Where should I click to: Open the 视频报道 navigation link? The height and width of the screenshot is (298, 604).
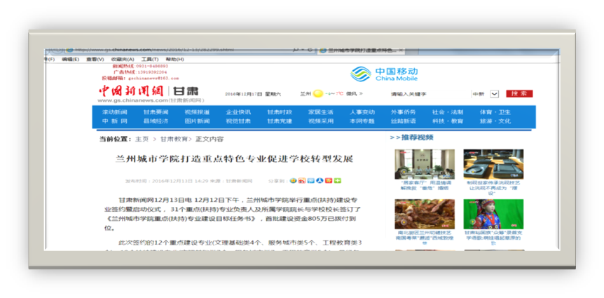click(197, 112)
